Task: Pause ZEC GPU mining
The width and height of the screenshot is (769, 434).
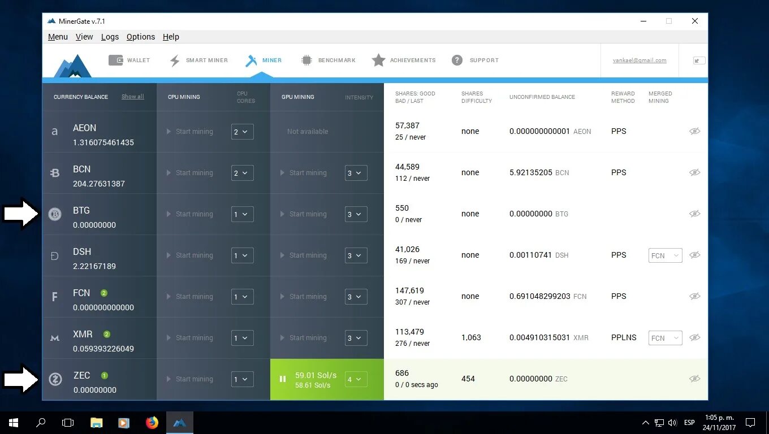Action: coord(283,379)
